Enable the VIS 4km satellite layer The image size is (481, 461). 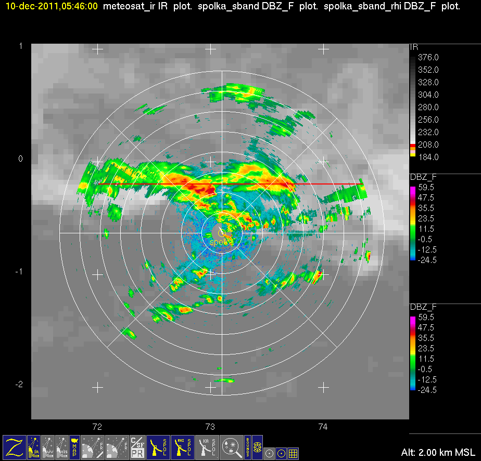coord(62,447)
